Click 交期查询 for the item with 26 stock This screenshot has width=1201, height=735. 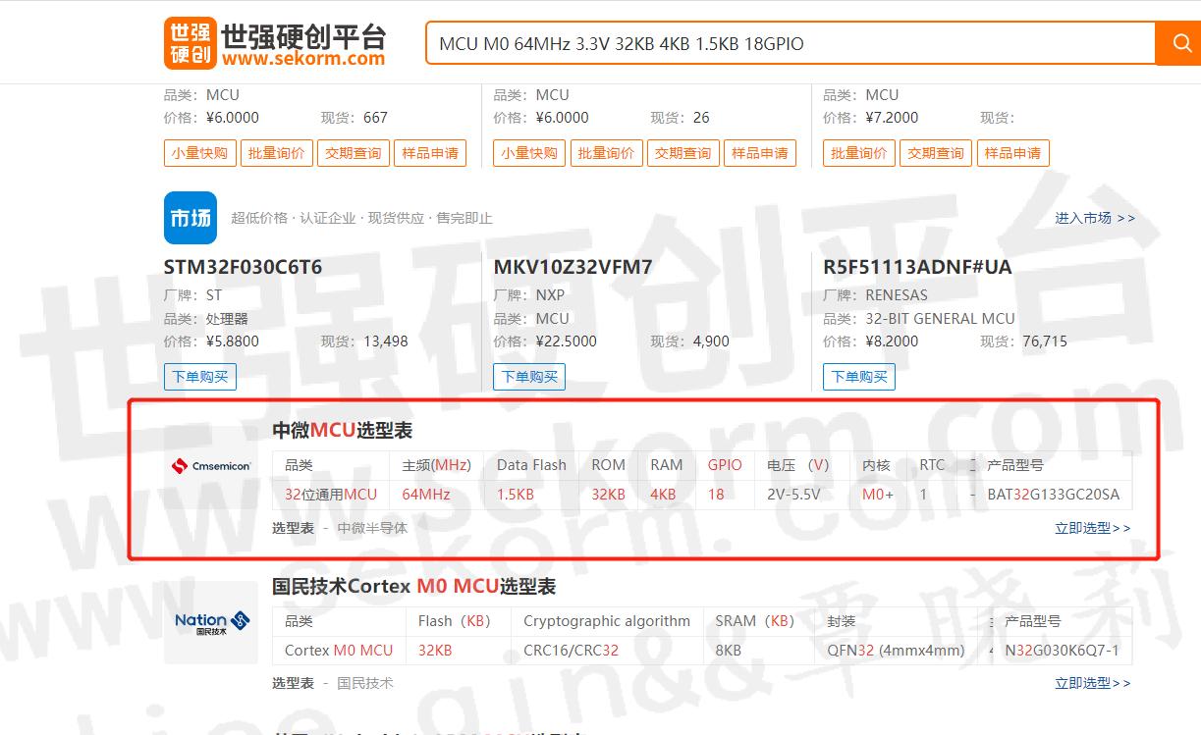[x=683, y=153]
